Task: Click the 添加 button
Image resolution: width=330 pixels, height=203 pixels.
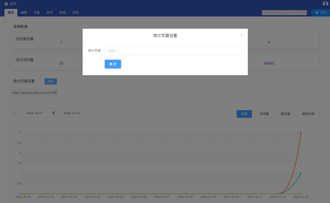Action: [x=51, y=82]
